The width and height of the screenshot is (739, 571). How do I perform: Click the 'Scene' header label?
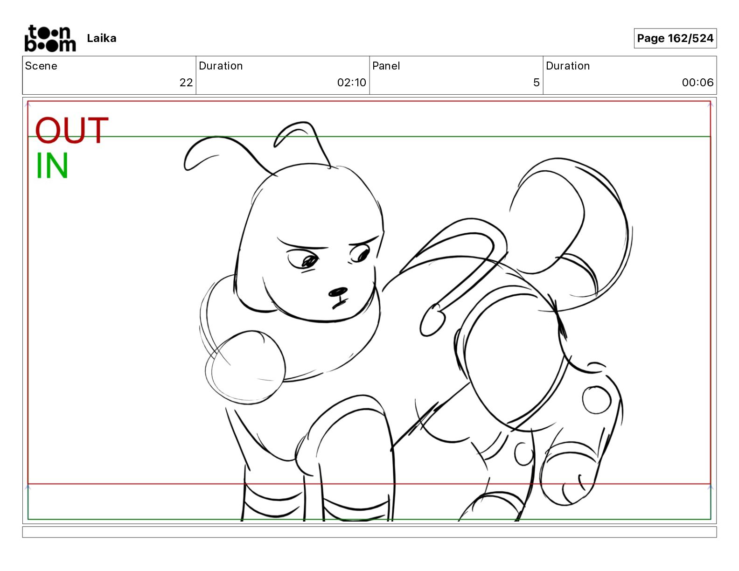coord(41,66)
